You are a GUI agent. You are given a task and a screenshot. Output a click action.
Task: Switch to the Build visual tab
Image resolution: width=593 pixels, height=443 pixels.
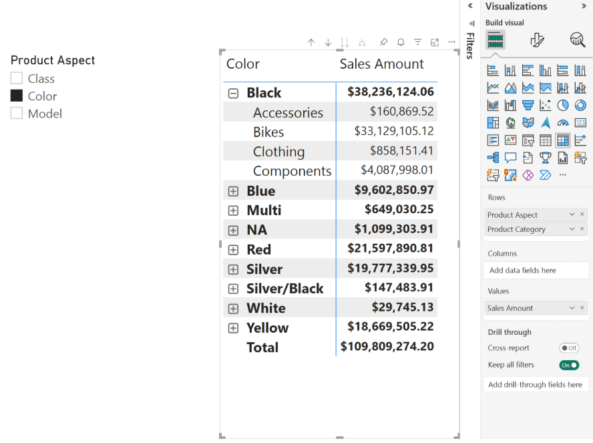[x=495, y=40]
